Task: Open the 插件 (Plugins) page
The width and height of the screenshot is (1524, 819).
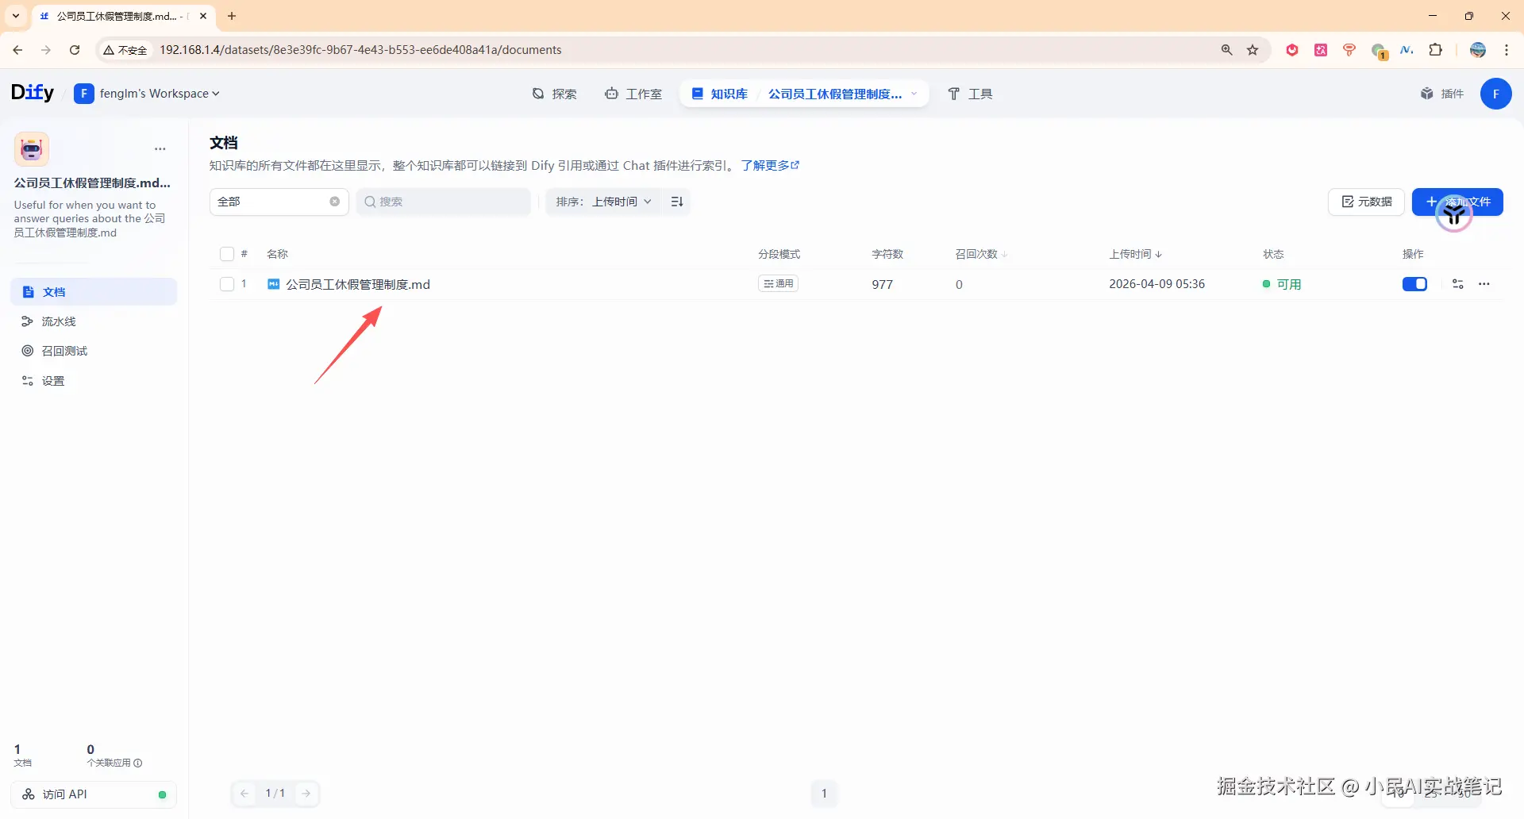Action: click(x=1441, y=94)
